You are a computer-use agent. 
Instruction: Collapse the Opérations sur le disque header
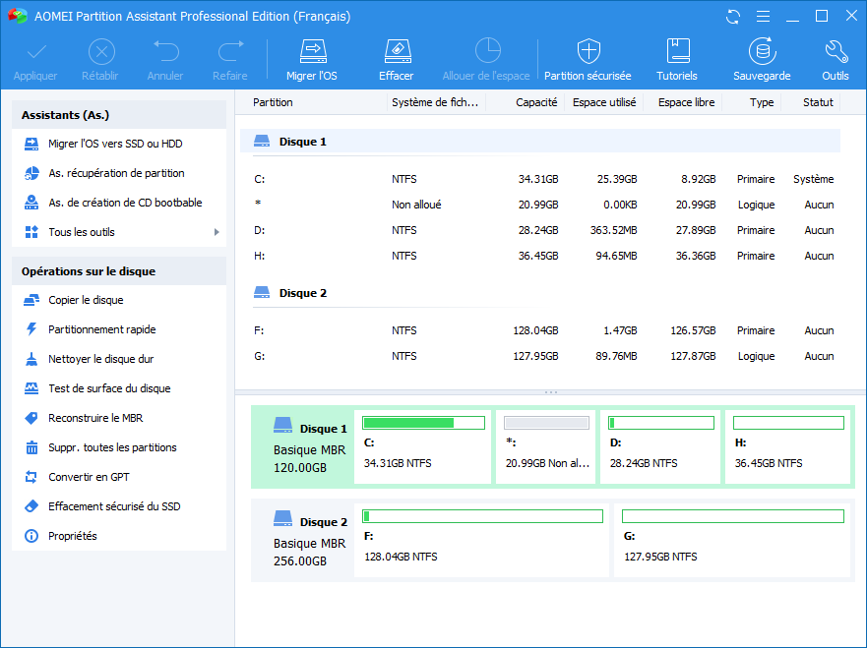[119, 271]
